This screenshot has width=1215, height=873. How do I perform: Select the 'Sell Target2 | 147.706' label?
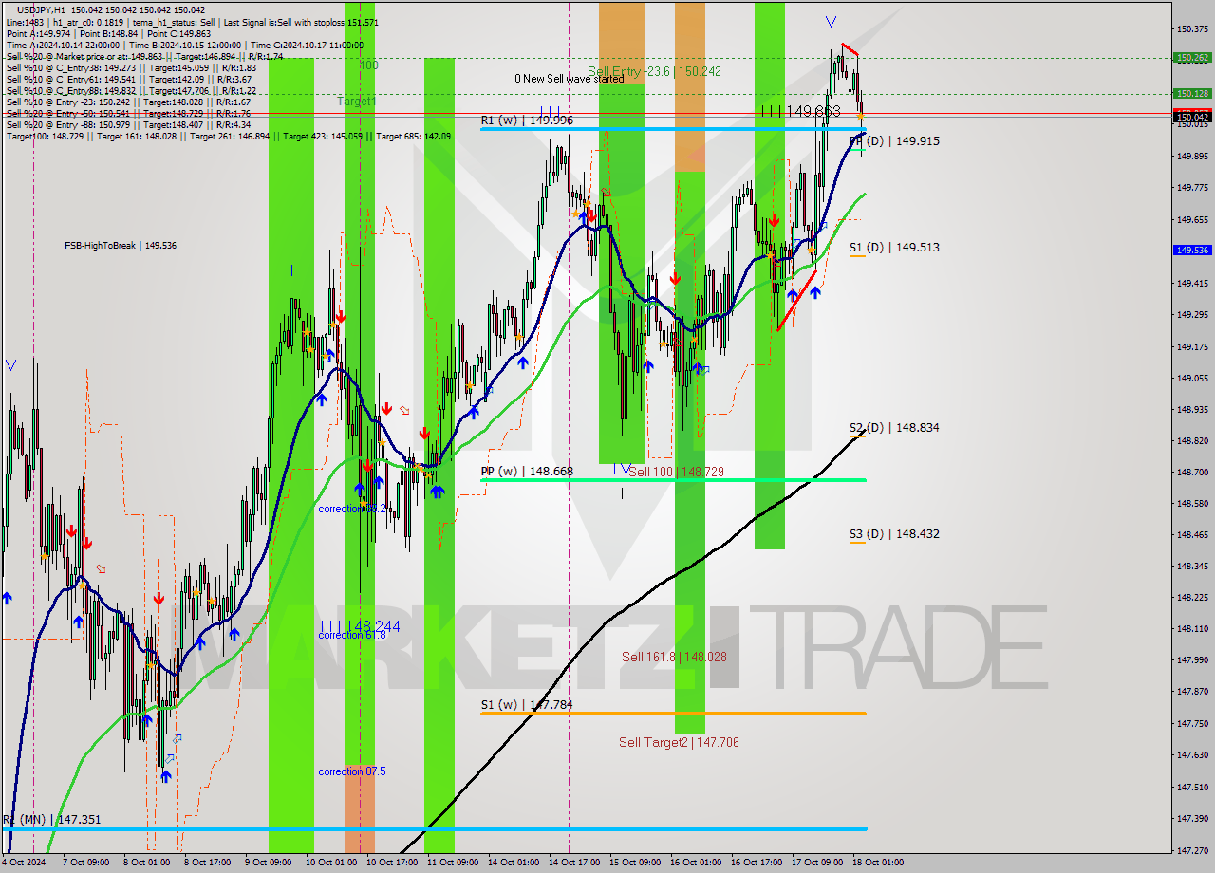pos(679,743)
